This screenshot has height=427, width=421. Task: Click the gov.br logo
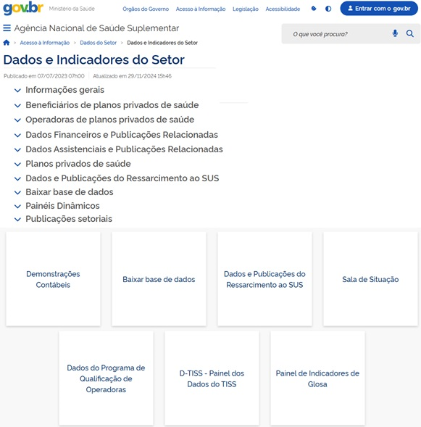[23, 8]
